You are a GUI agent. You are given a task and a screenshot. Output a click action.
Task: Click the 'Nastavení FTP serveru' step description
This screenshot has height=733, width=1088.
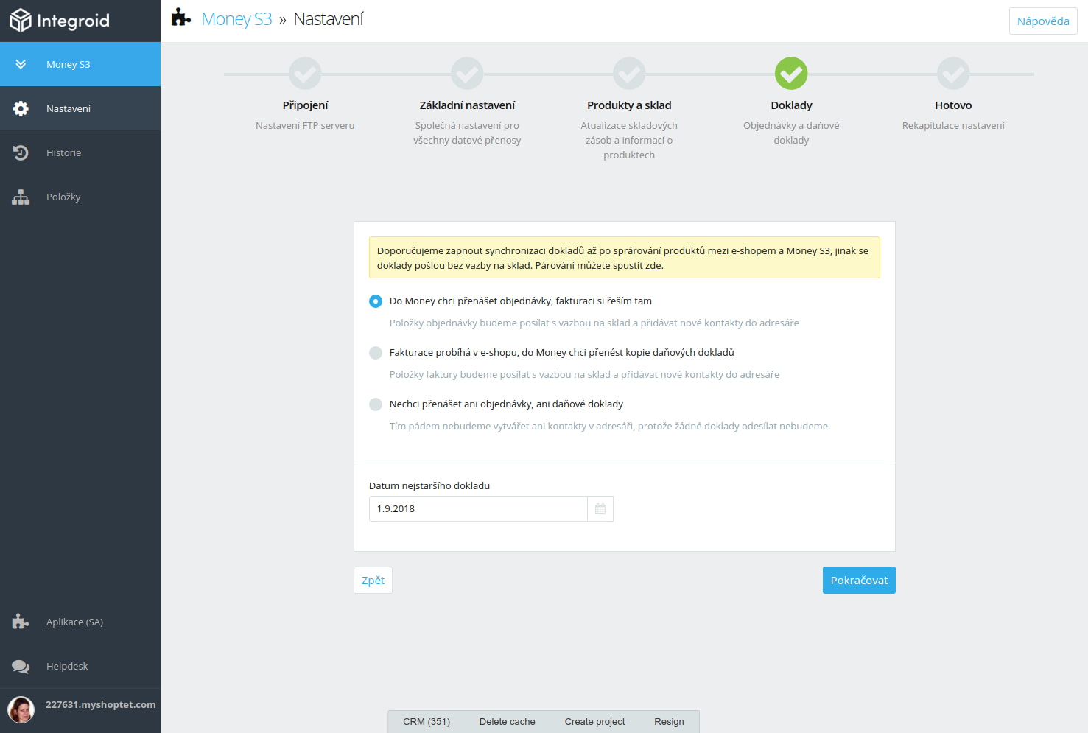coord(305,126)
